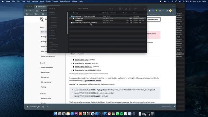Close the browser download bar
The image size is (208, 117).
(x=174, y=107)
